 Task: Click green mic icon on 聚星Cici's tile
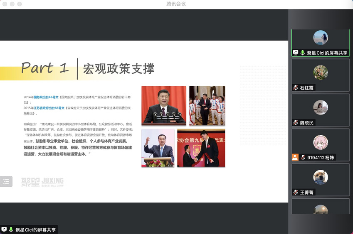point(303,53)
